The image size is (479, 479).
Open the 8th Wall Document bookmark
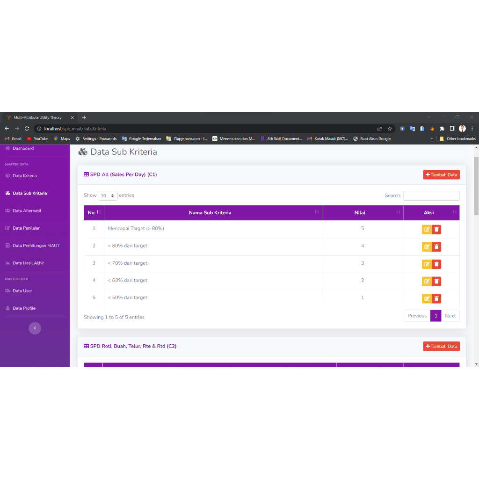click(x=281, y=138)
